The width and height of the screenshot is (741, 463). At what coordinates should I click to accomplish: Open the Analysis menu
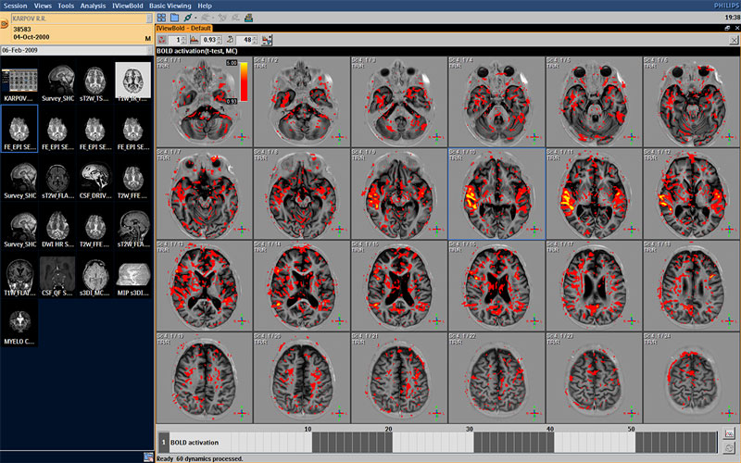coord(93,6)
